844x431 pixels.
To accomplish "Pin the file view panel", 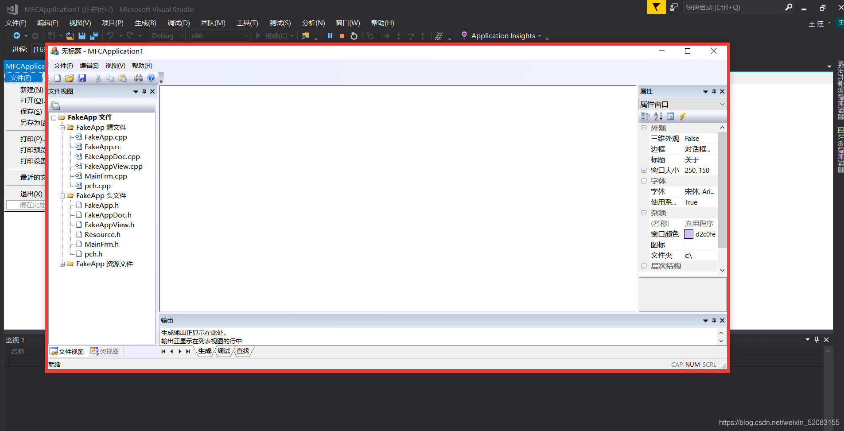I will click(144, 92).
